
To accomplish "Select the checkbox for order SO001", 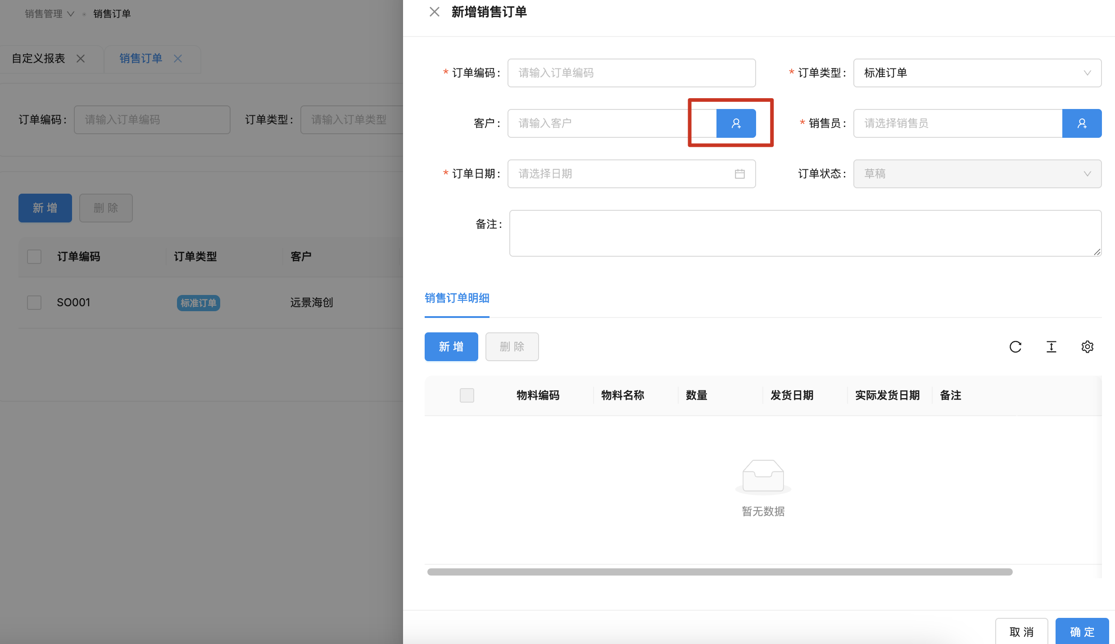I will 34,302.
